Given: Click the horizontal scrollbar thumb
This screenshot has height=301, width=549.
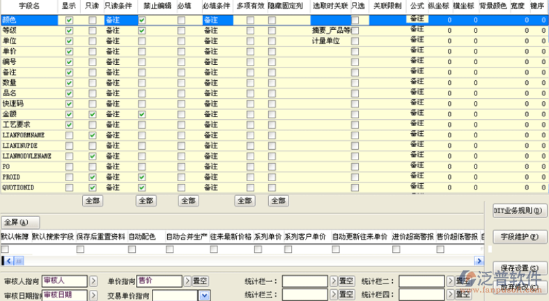Looking at the screenshot, I should (19, 261).
